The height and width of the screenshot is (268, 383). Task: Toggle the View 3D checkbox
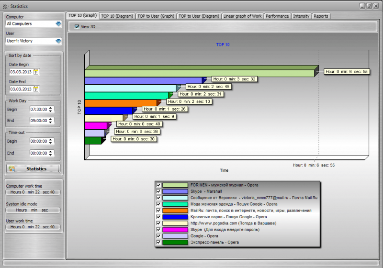point(77,27)
